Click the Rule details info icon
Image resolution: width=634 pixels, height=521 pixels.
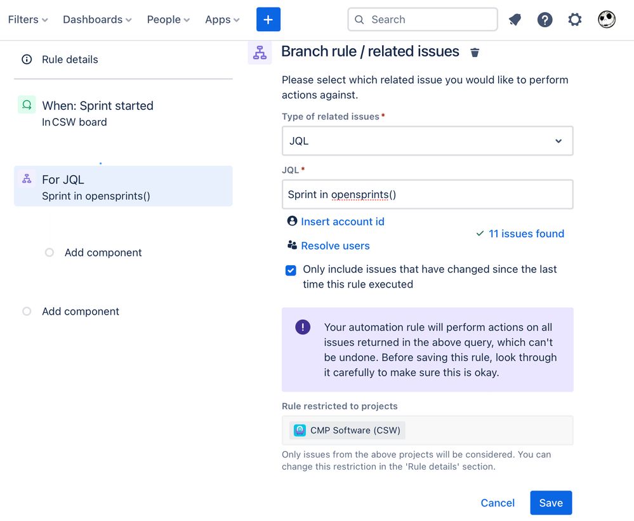point(27,60)
